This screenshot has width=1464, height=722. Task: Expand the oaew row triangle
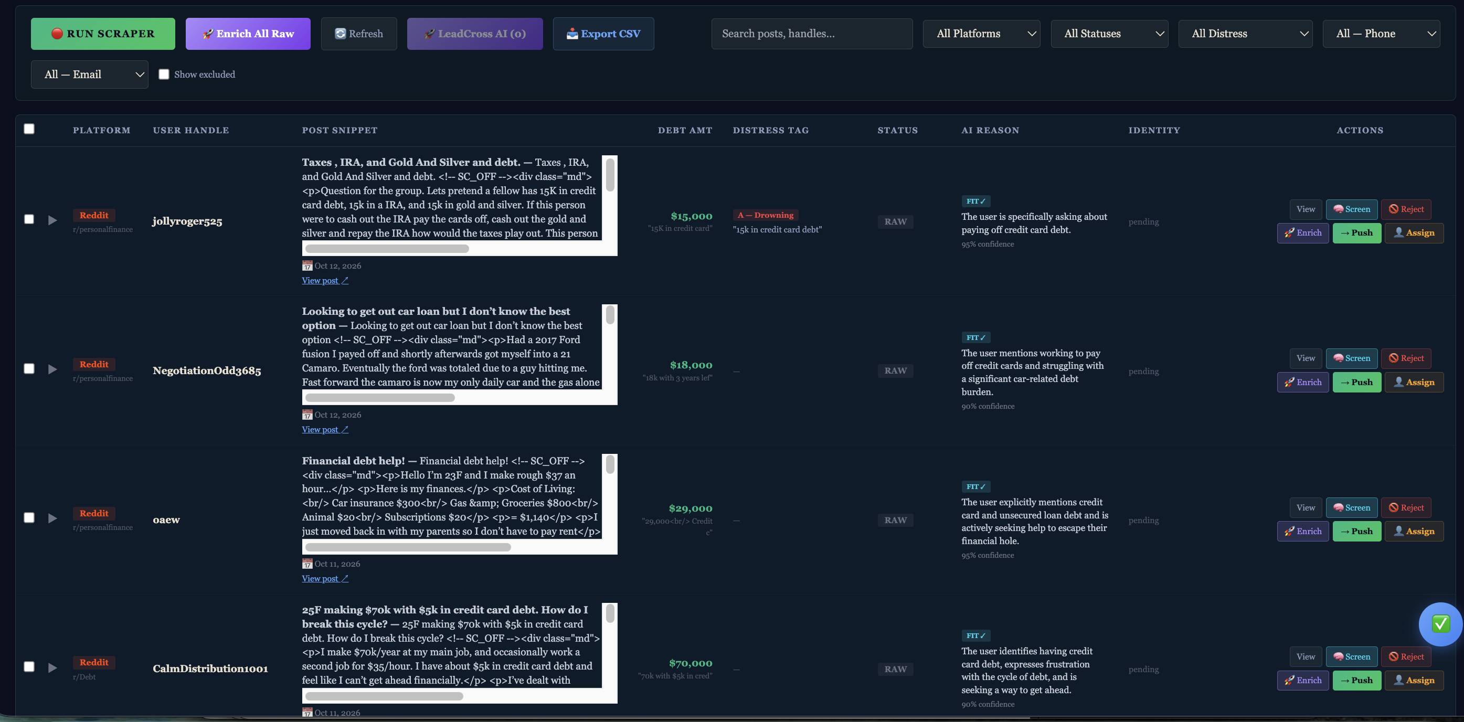[52, 518]
